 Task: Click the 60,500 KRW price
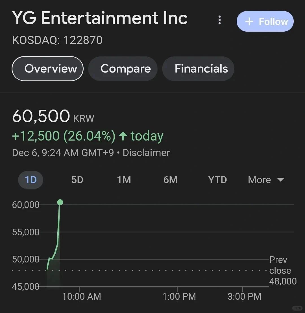click(x=53, y=116)
